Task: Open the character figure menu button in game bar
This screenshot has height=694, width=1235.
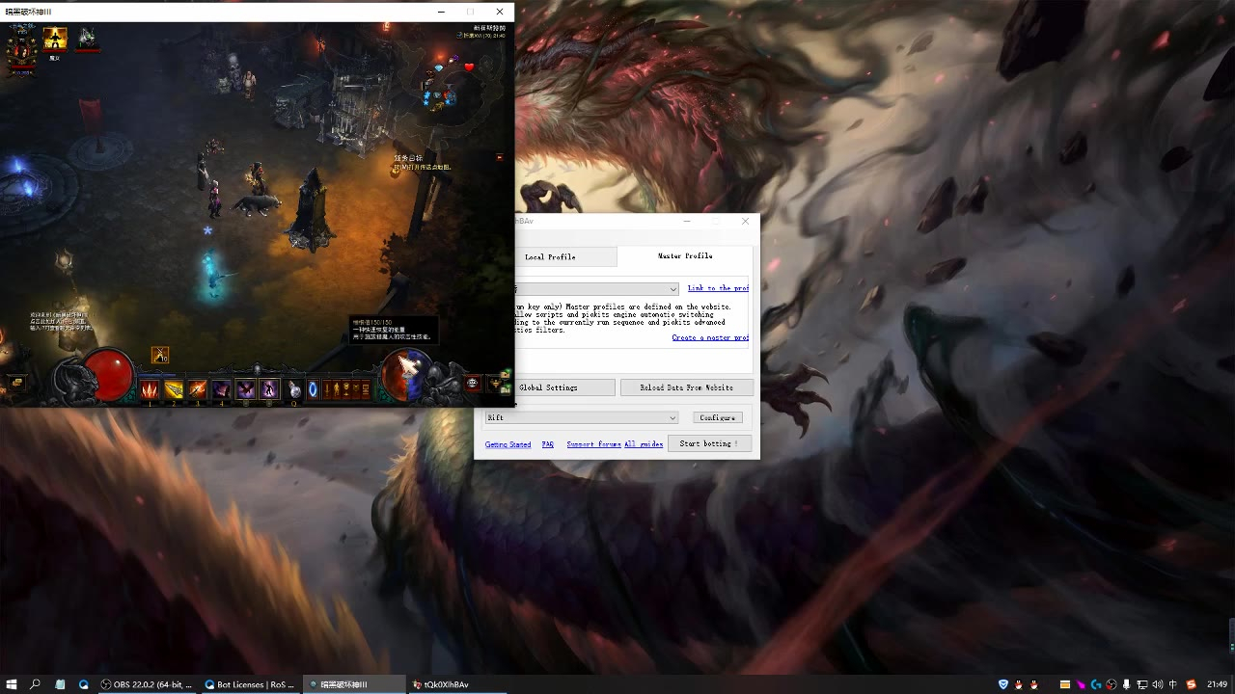Action: tap(336, 389)
